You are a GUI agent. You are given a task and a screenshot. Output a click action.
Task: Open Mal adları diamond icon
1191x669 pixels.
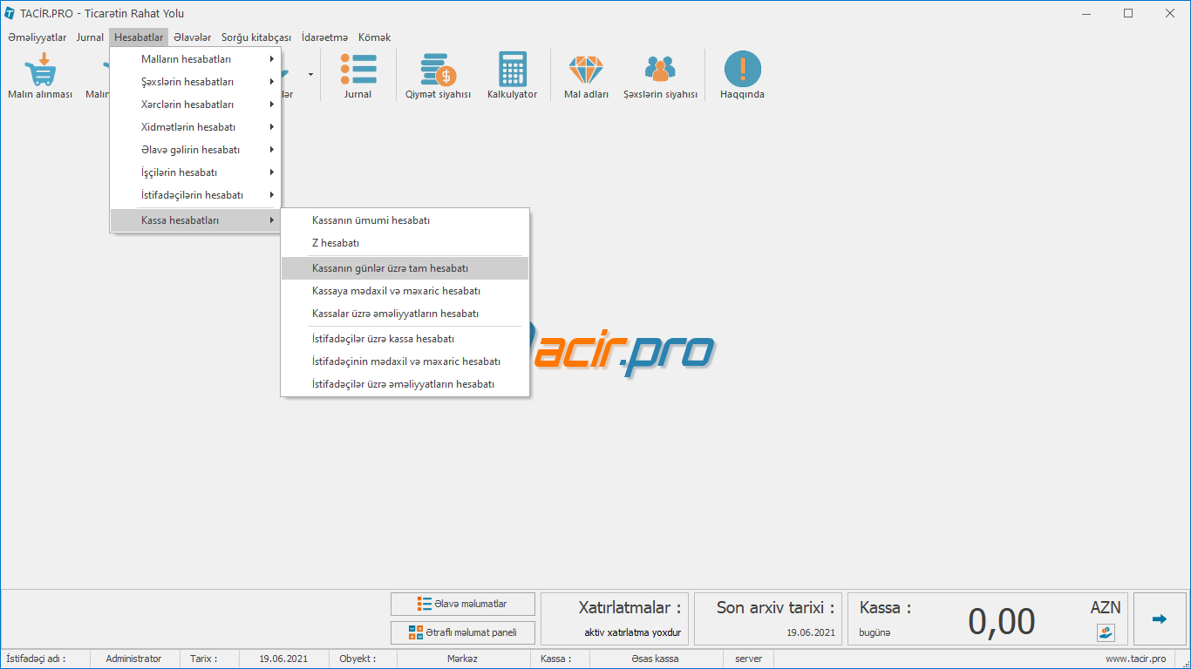586,70
